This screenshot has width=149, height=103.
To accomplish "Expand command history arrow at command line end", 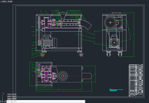I will coord(84,102).
